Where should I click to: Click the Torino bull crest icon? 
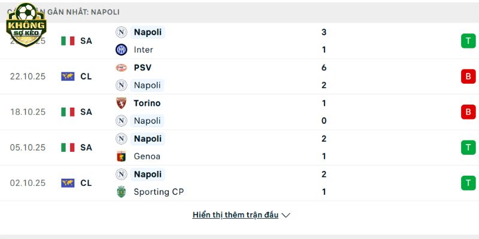tap(122, 103)
